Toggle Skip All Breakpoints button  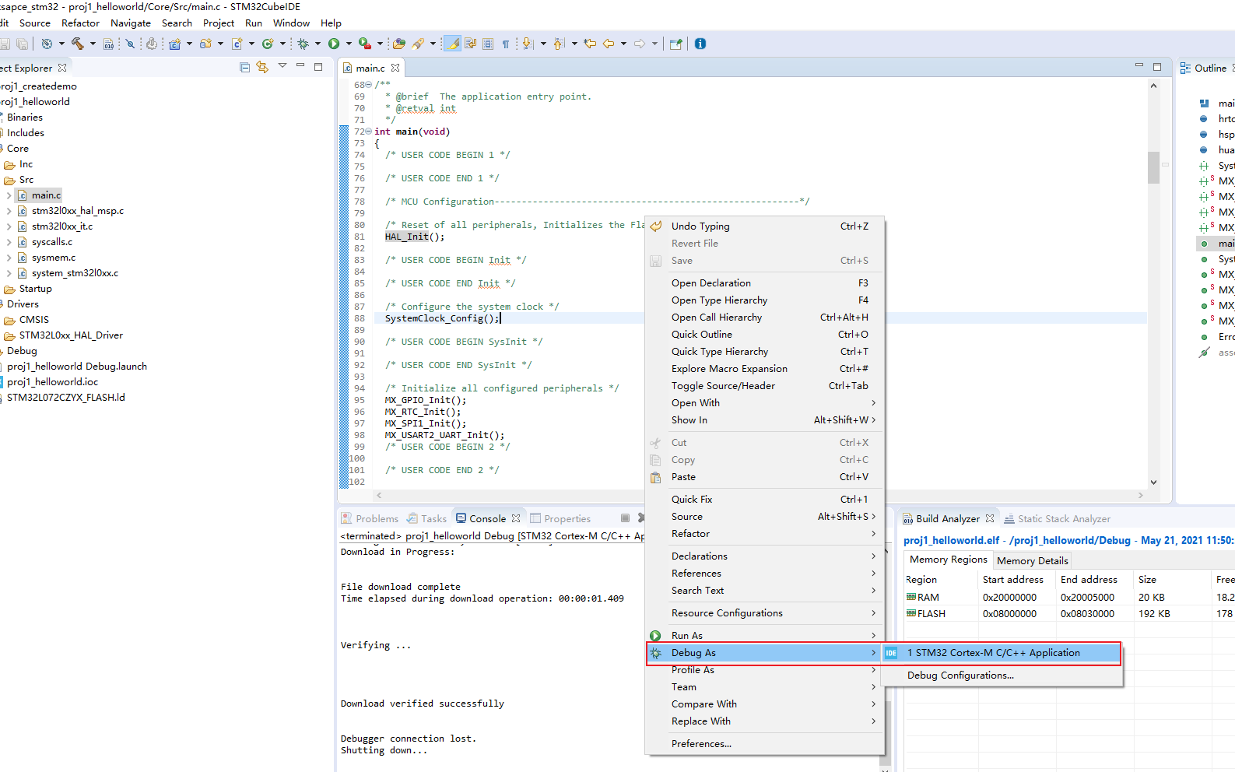tap(130, 44)
